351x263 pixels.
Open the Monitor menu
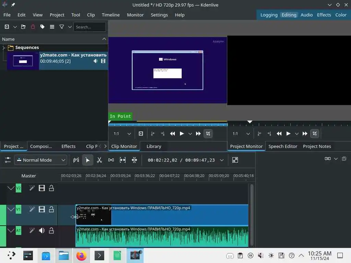(x=135, y=15)
